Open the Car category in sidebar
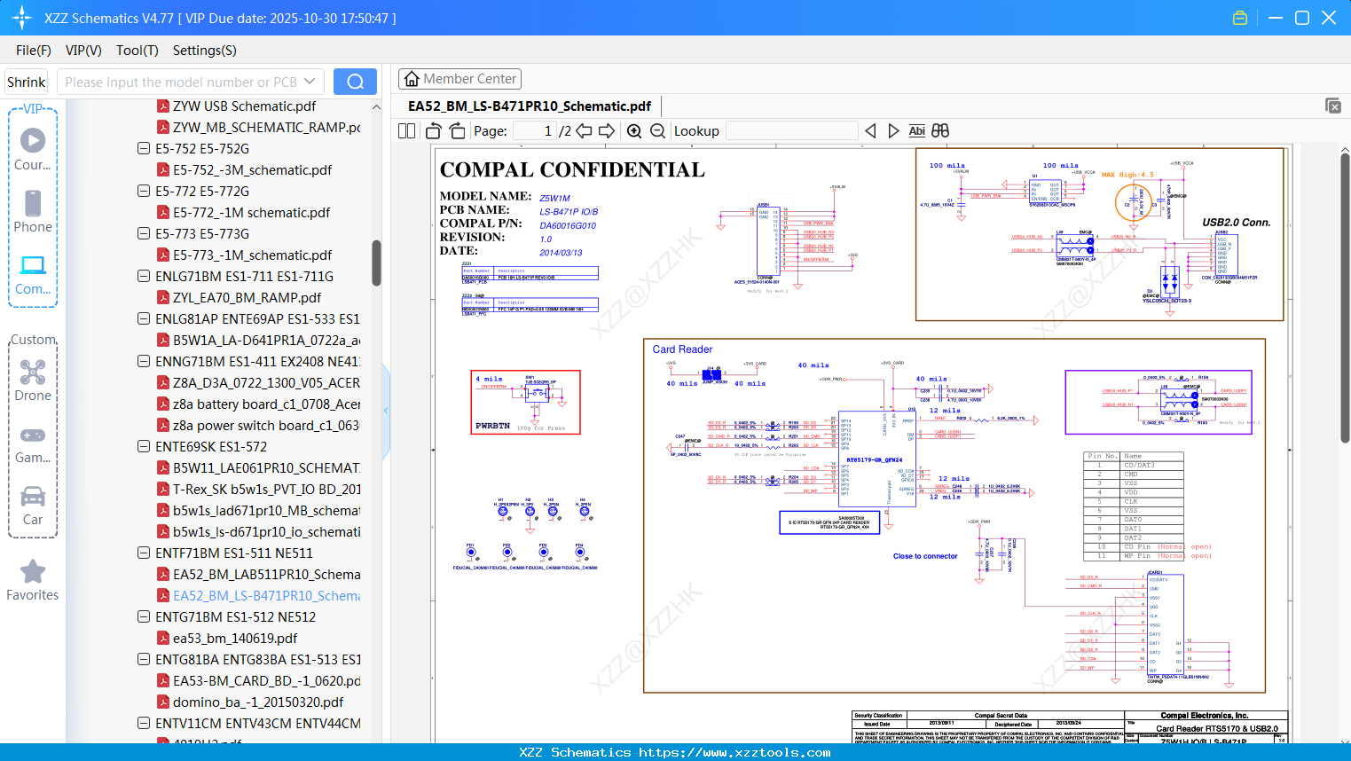The height and width of the screenshot is (761, 1351). 33,505
